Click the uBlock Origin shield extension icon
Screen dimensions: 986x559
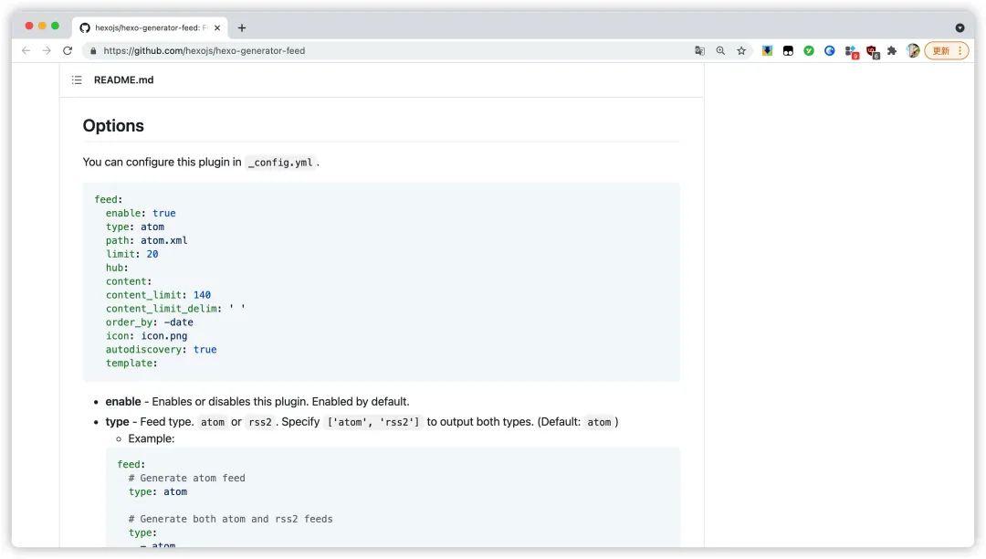pyautogui.click(x=872, y=51)
